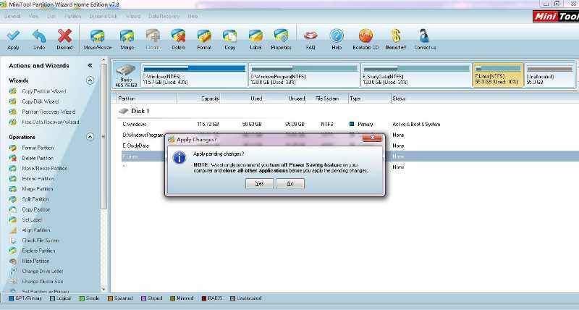Choose Copy Partition in Operations list

(35, 209)
